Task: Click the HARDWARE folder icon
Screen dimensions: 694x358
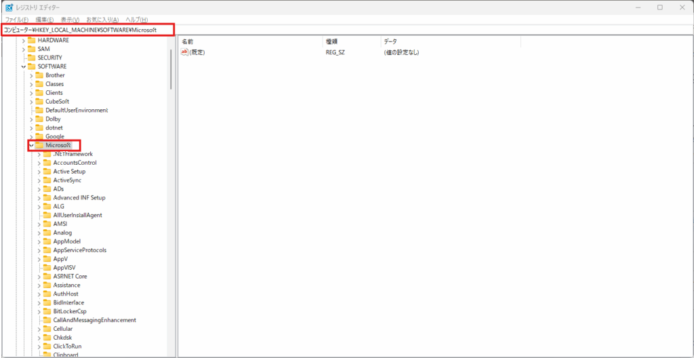Action: (x=31, y=40)
